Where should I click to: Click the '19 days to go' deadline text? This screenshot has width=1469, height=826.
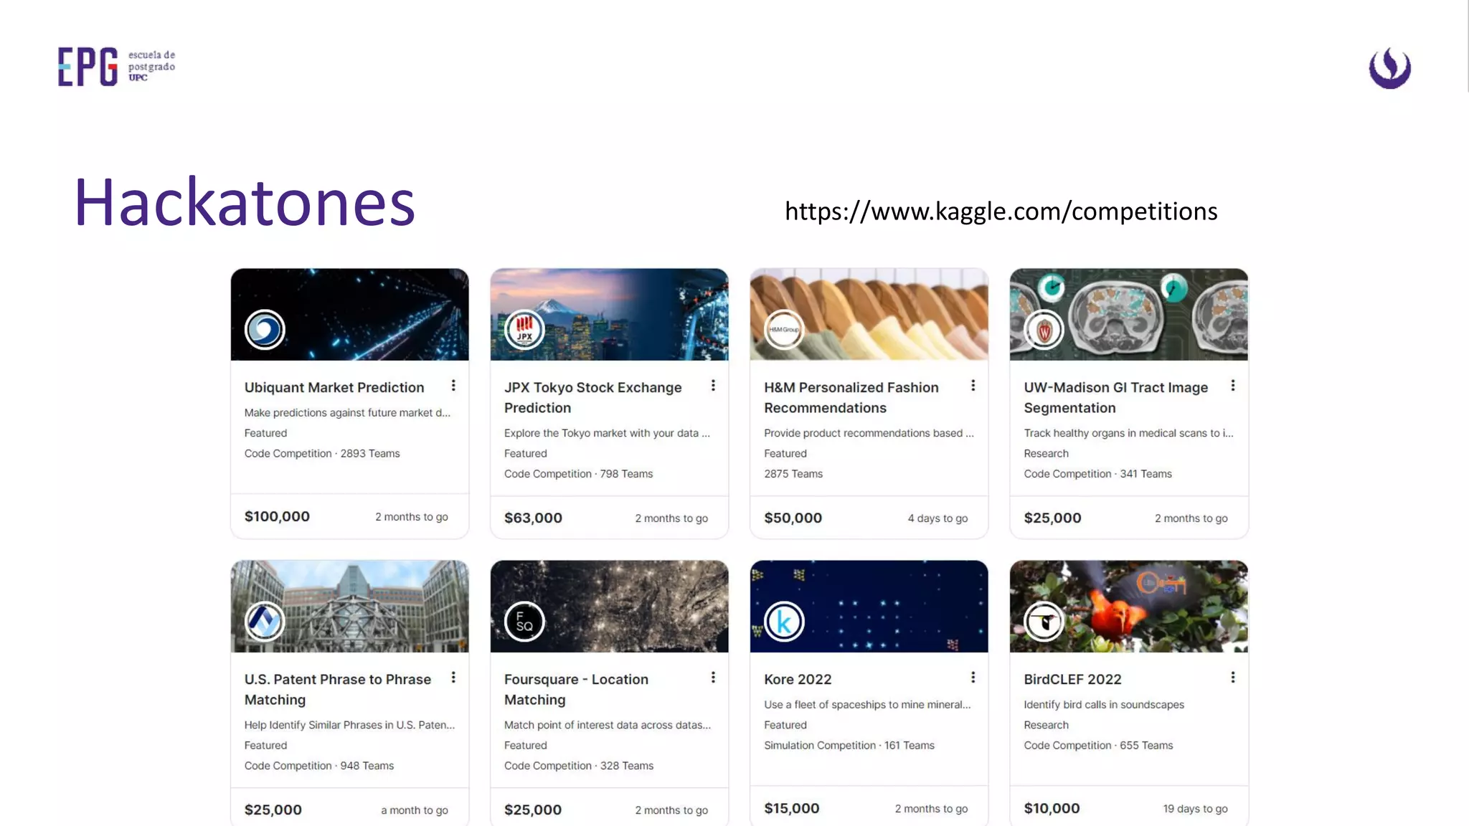tap(1195, 809)
